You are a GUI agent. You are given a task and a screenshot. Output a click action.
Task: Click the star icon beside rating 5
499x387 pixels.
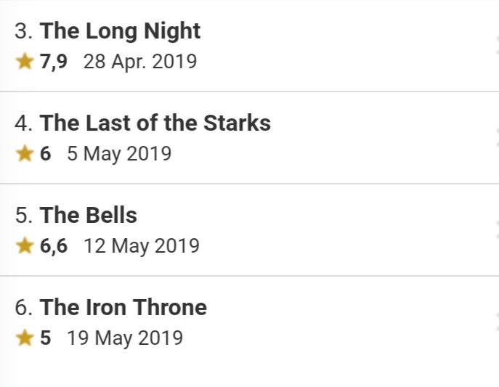[x=25, y=338]
